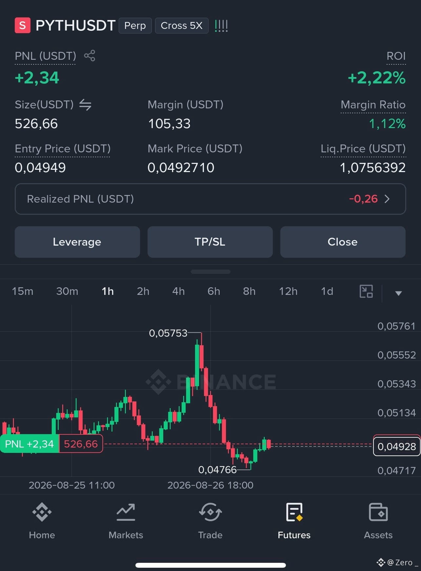
Task: Tap the Entry Price (USDT) label
Action: click(x=63, y=149)
